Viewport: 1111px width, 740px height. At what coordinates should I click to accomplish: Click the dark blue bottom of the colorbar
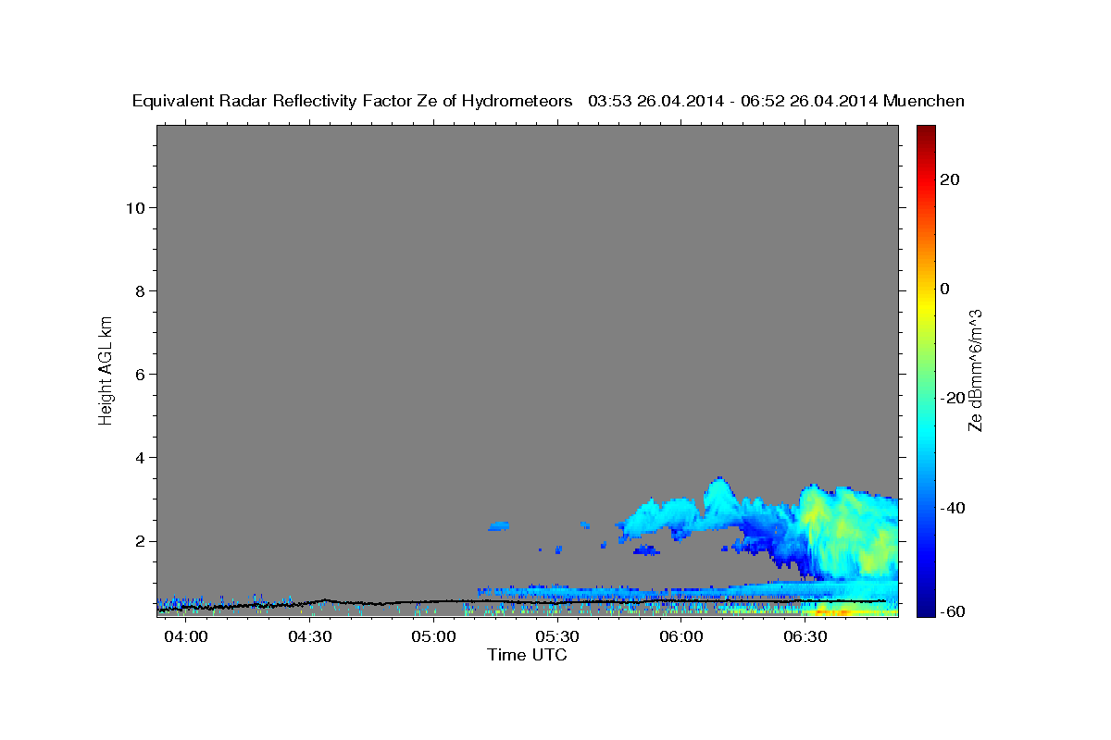[x=925, y=607]
